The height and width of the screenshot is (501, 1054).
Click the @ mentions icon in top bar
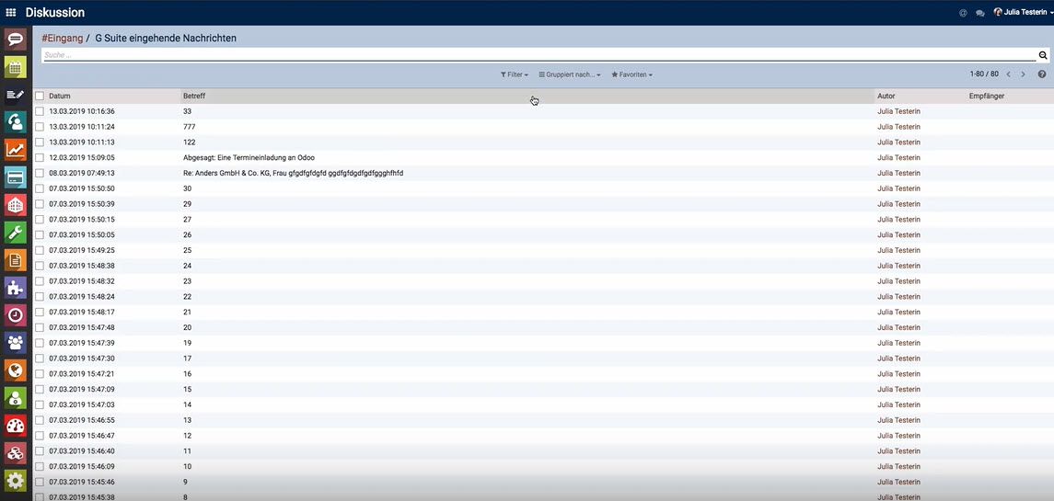coord(963,12)
